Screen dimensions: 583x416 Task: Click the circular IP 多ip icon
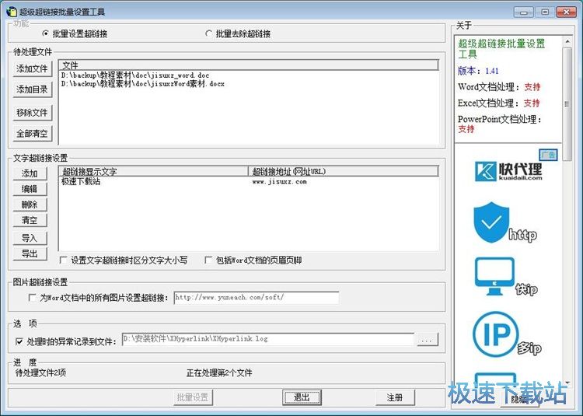point(496,334)
